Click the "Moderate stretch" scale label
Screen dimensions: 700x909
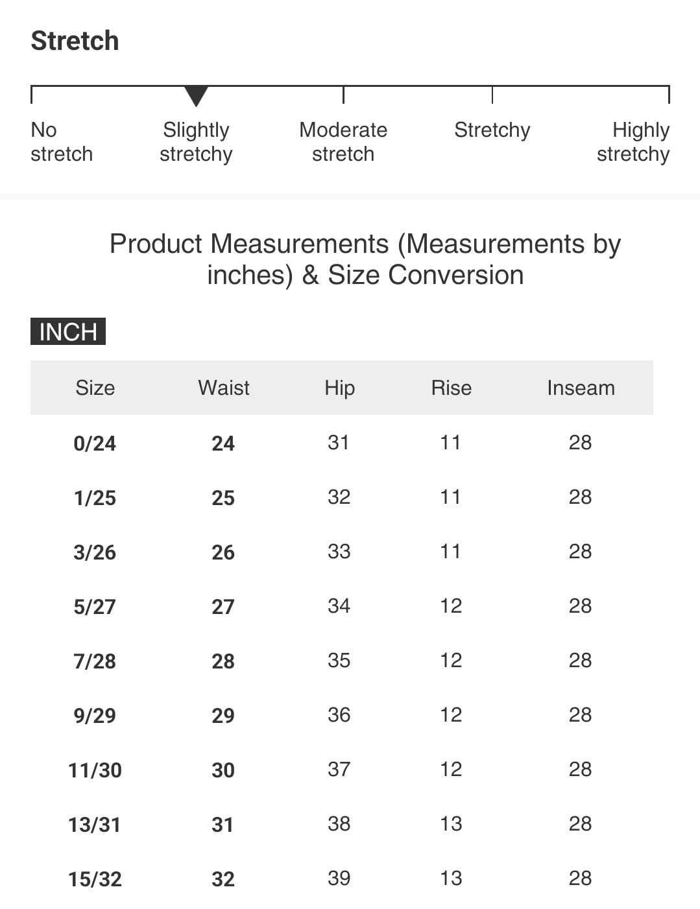343,142
